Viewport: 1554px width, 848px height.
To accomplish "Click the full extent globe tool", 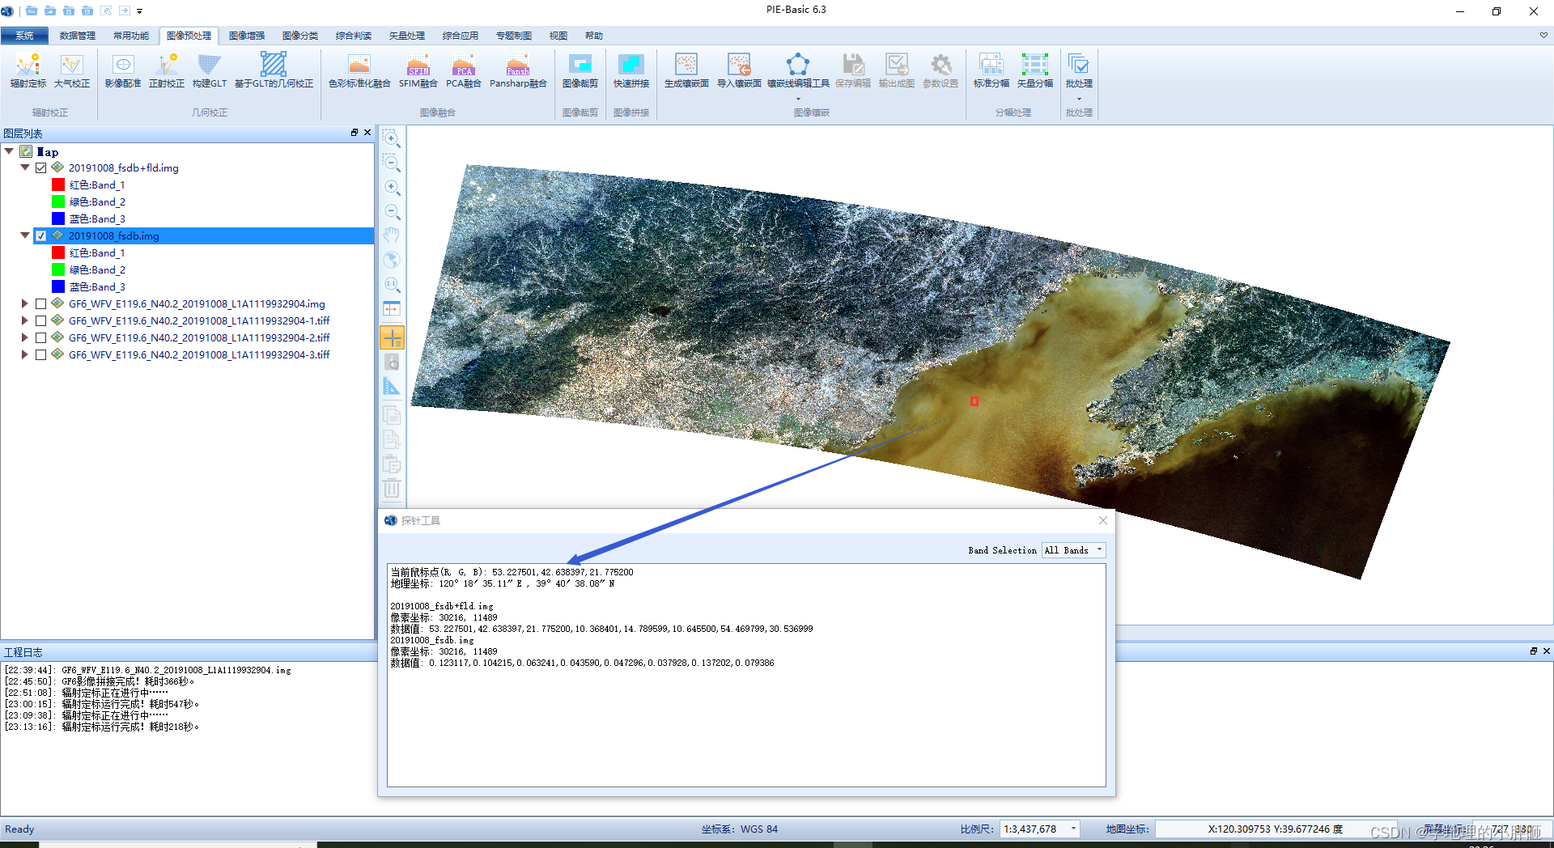I will click(x=392, y=260).
